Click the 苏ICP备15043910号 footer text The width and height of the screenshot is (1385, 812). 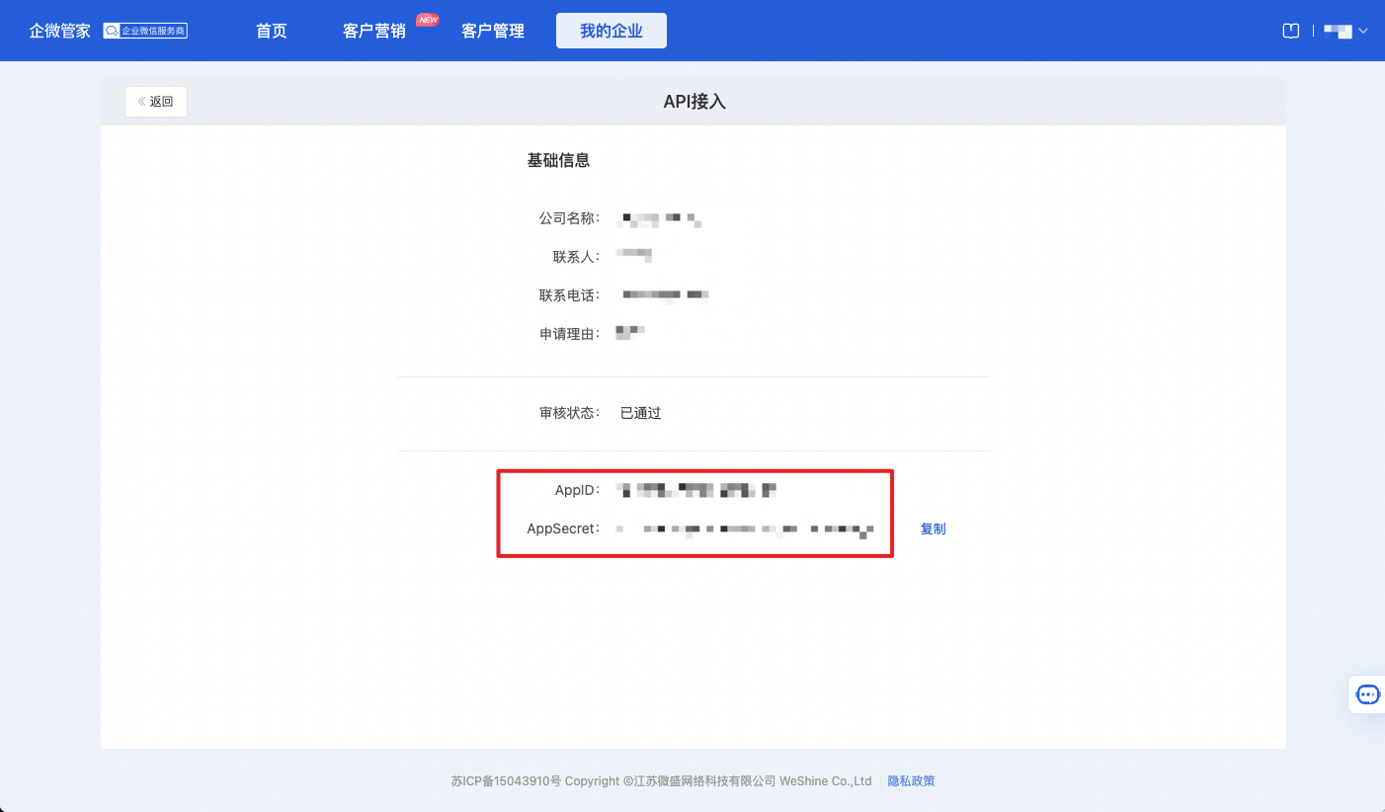click(506, 780)
